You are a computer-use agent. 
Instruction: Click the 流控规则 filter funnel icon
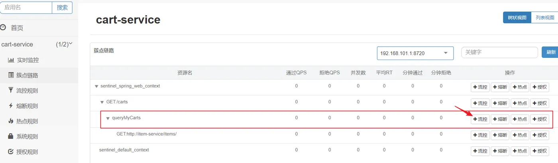pos(11,90)
